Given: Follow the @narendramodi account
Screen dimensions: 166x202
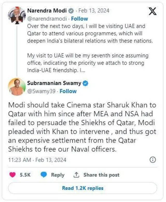Looking at the screenshot, I should (x=80, y=19).
